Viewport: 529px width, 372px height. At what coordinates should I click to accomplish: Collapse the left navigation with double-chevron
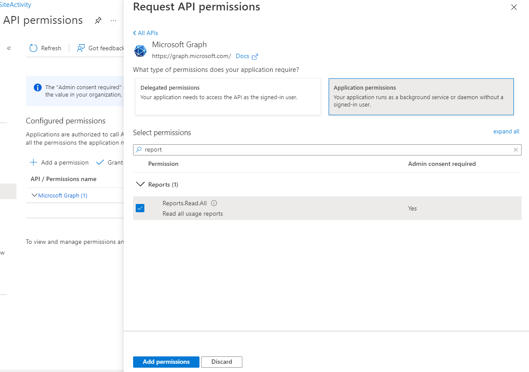(x=9, y=48)
